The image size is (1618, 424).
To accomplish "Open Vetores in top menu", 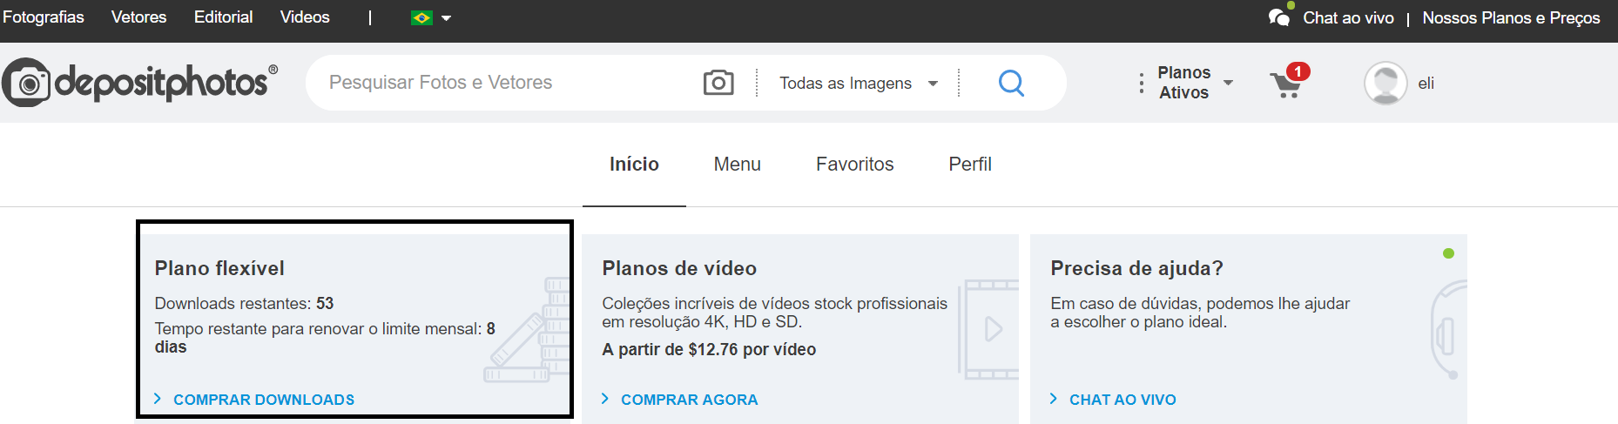I will (138, 17).
